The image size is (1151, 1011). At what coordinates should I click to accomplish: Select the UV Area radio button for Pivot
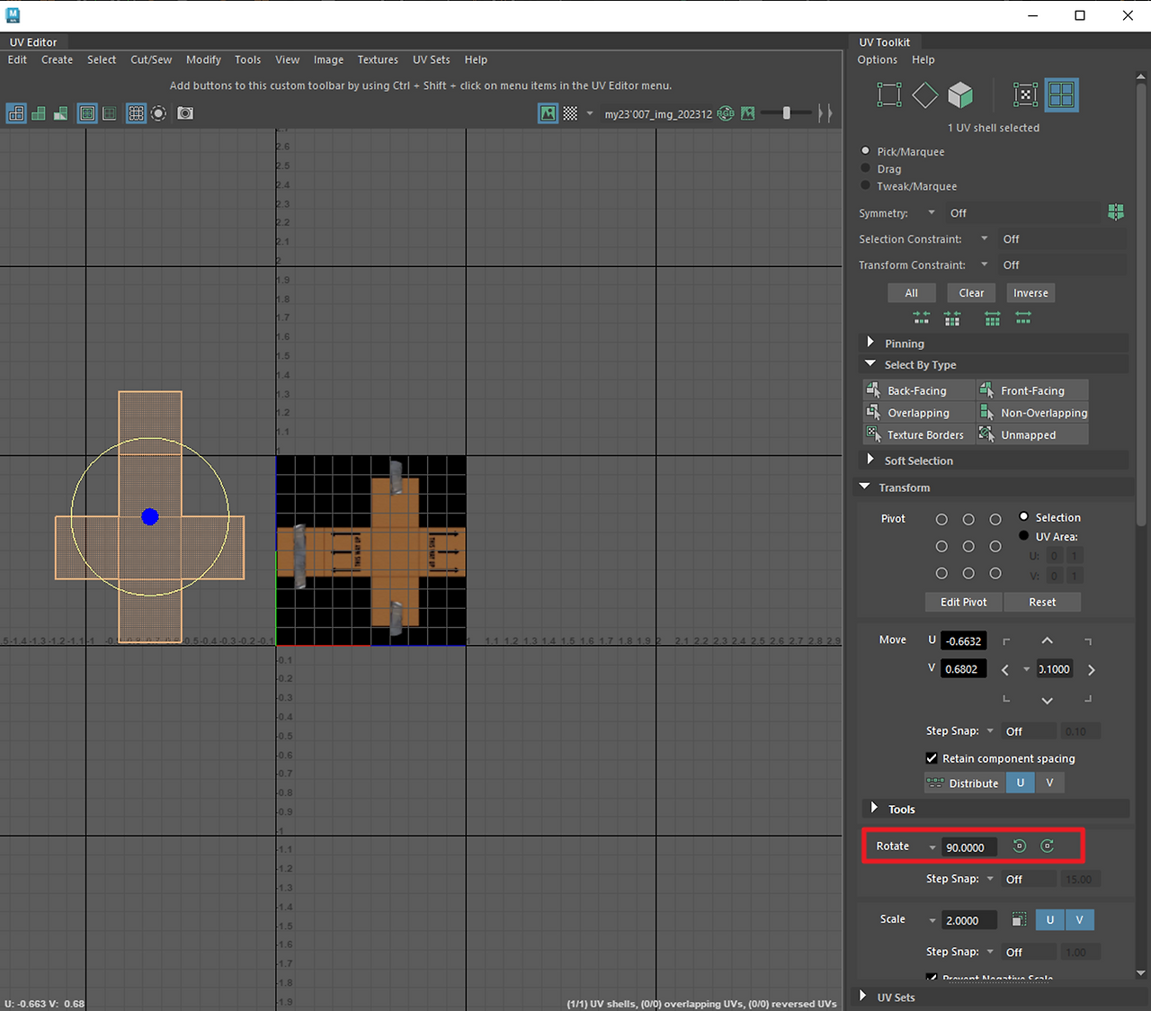(x=1023, y=535)
